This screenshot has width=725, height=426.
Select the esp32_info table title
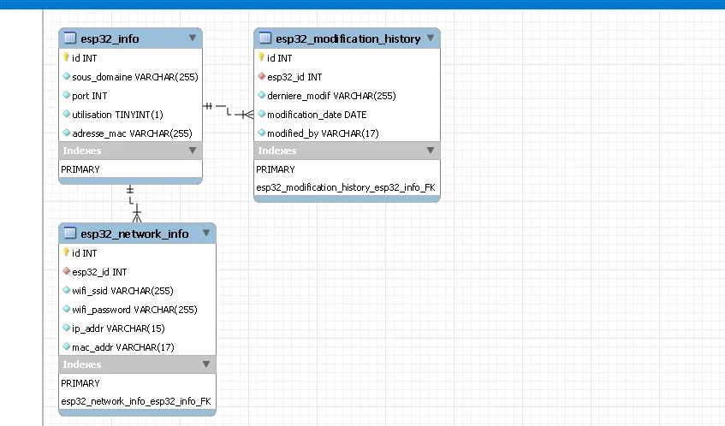click(110, 38)
